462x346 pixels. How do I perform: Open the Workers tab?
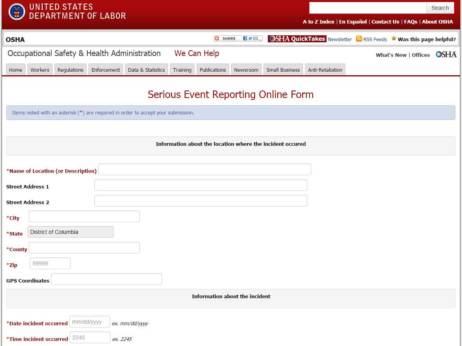40,70
